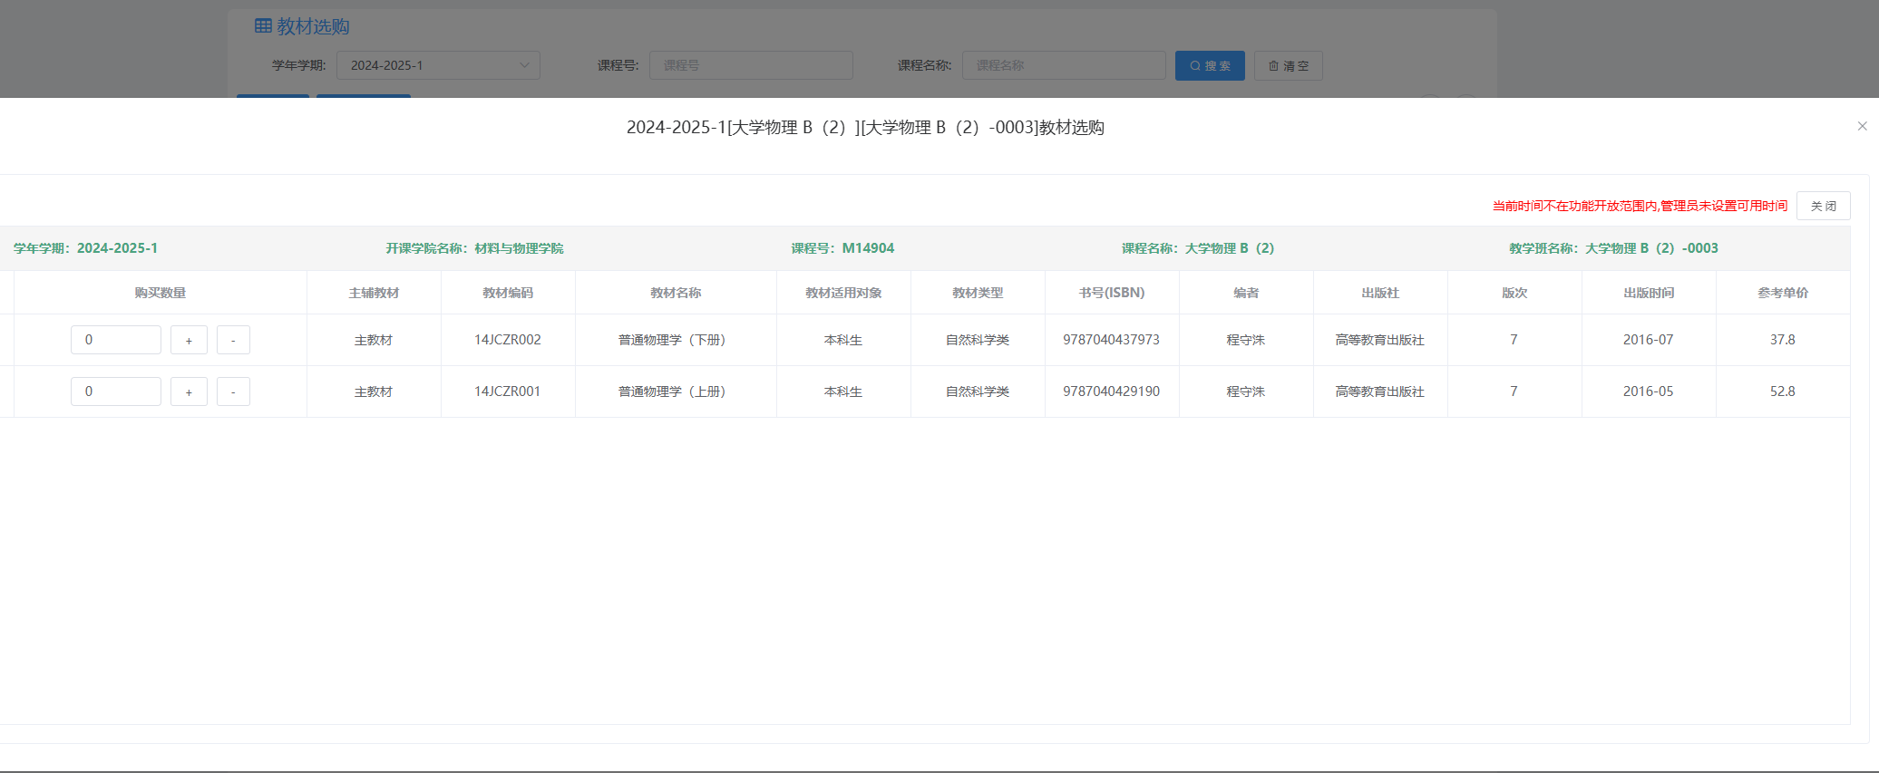Decrease quantity for 普通物理学（下册）
The height and width of the screenshot is (773, 1879).
233,340
